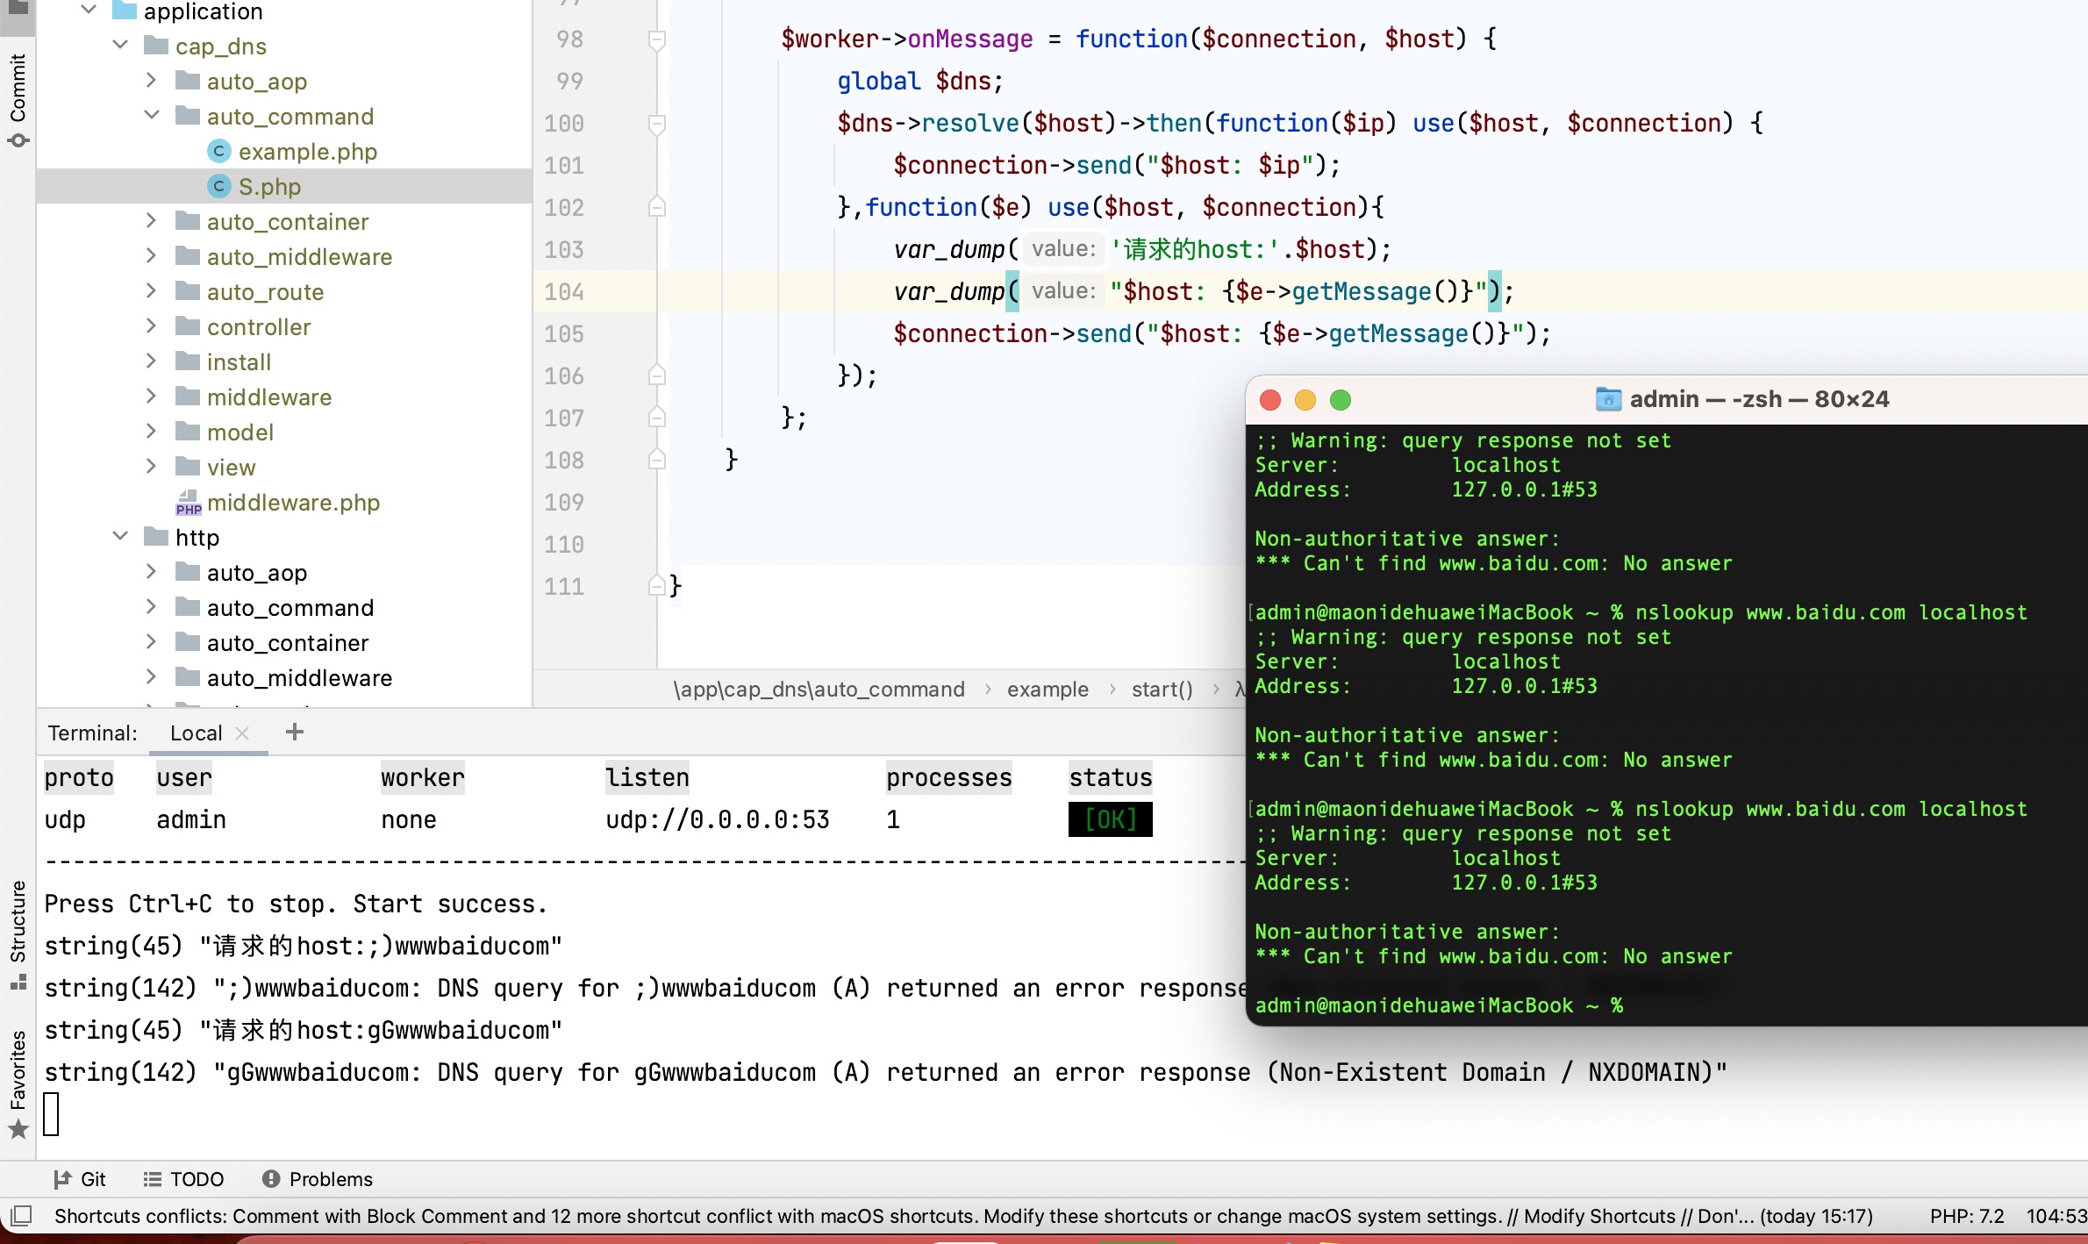
Task: Open example.php in project tree
Action: (307, 152)
